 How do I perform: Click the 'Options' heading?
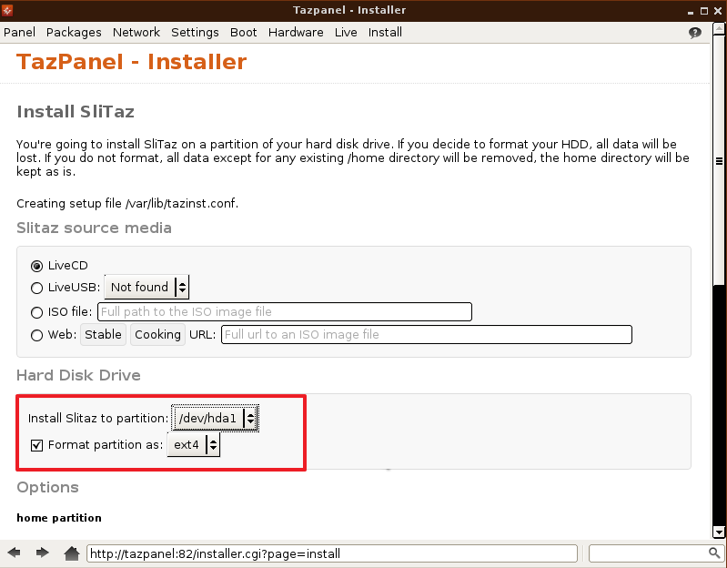47,487
